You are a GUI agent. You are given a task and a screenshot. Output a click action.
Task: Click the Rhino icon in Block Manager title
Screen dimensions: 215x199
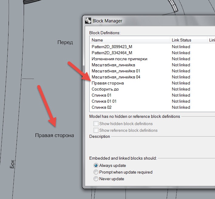pos(88,21)
